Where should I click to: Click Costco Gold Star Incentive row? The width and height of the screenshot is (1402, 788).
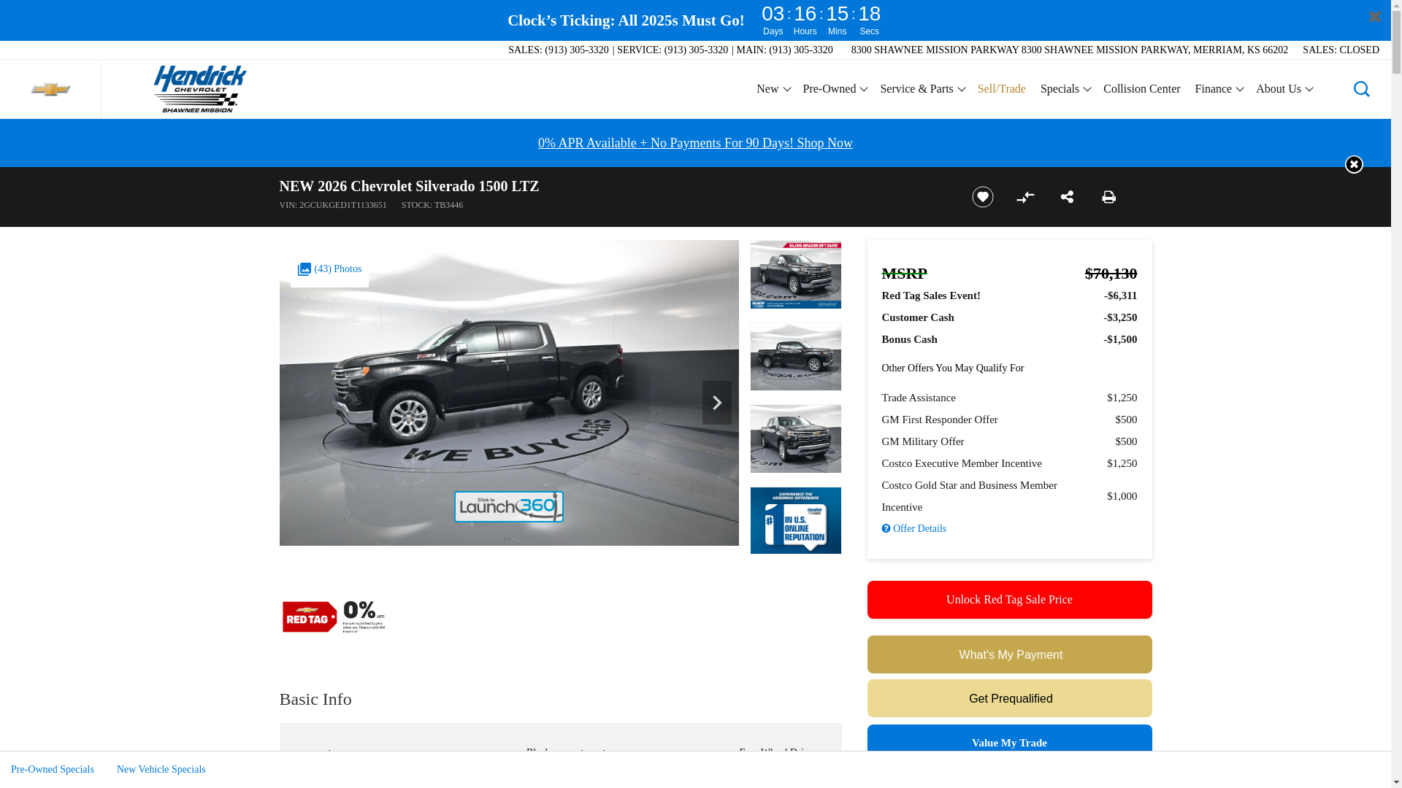pyautogui.click(x=1009, y=496)
